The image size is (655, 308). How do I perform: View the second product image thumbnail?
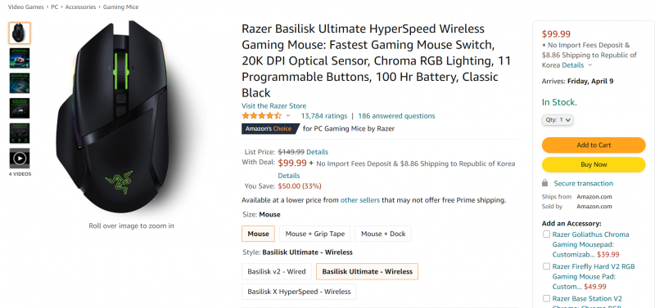pos(20,58)
